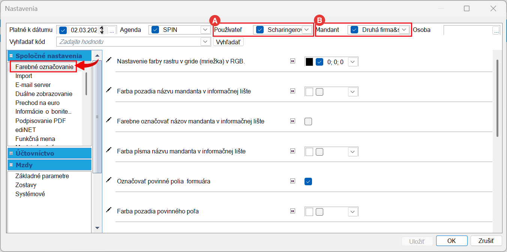Open 'Podpisovanie PDF' settings item
The height and width of the screenshot is (252, 507).
tap(40, 121)
